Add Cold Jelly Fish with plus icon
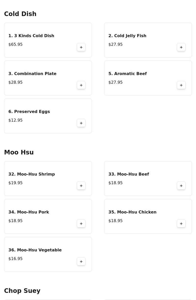196x300 pixels. click(181, 47)
